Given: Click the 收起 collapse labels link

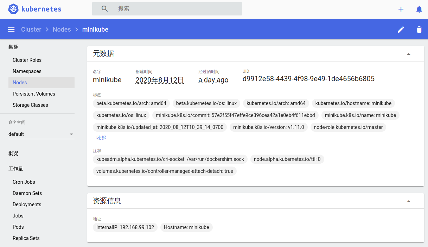Looking at the screenshot, I should click(x=101, y=138).
